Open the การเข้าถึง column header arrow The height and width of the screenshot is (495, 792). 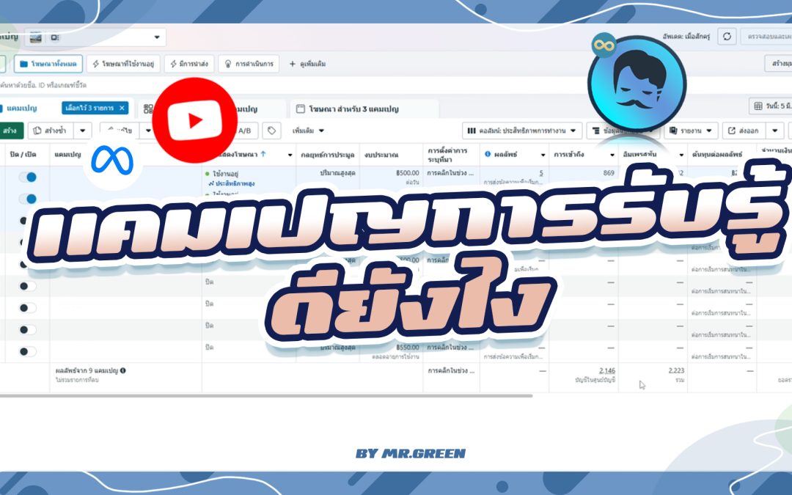(612, 155)
